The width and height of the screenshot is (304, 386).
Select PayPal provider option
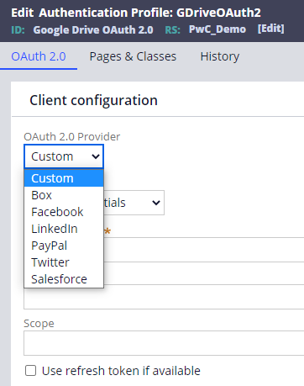pos(64,246)
